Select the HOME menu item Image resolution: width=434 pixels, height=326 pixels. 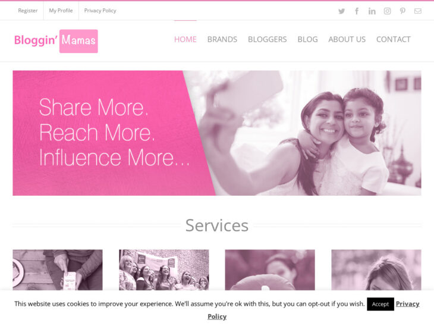click(185, 39)
